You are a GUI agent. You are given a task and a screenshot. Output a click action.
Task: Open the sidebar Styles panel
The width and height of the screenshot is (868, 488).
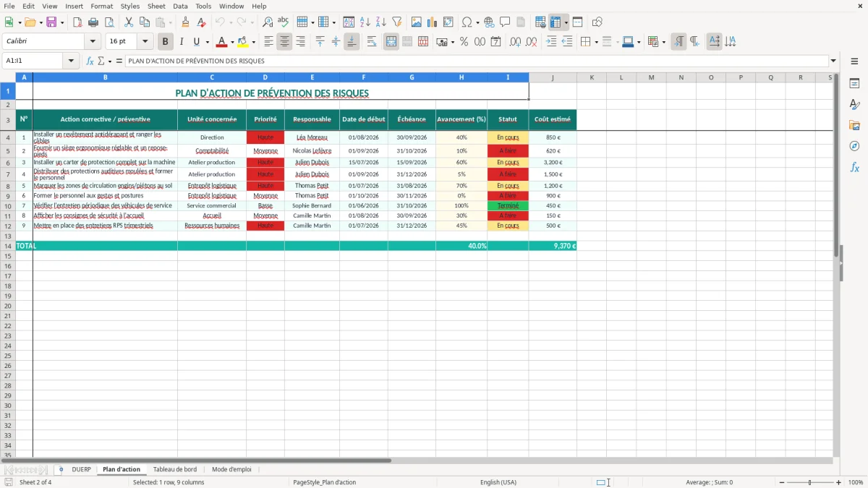click(854, 104)
